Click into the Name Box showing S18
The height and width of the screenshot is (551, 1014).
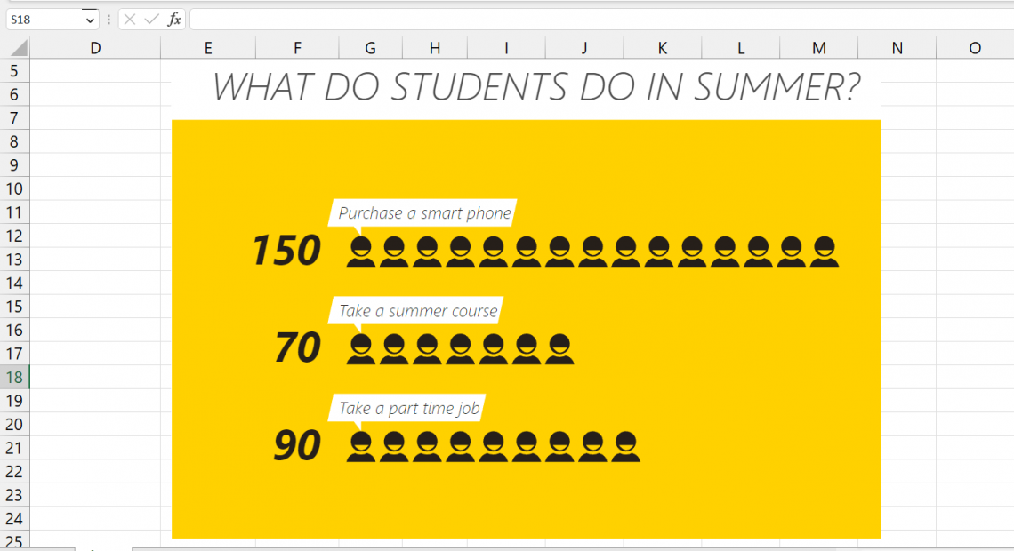coord(43,19)
